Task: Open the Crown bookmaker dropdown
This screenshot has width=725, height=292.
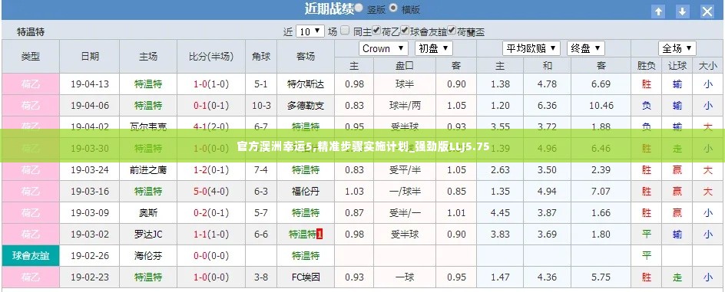Action: (383, 48)
